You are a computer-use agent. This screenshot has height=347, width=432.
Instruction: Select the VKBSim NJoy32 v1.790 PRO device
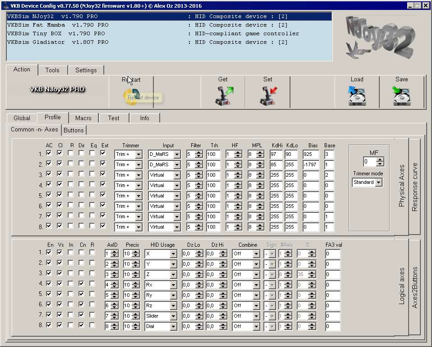point(169,16)
